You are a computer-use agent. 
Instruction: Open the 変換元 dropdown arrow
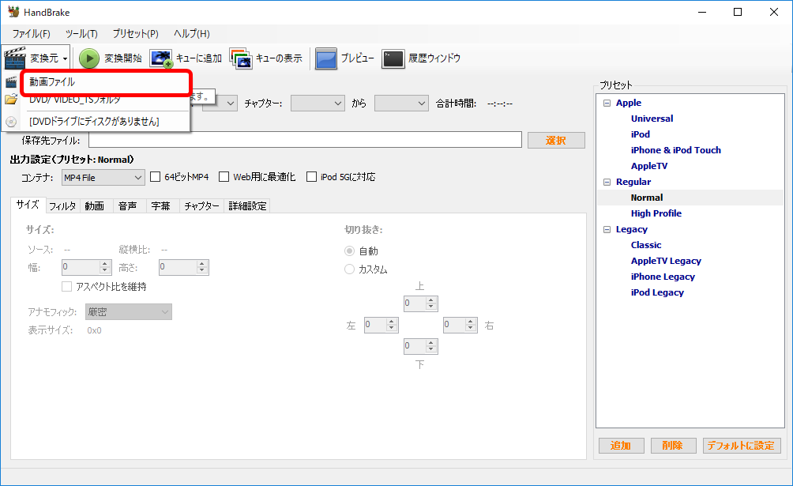(x=66, y=59)
